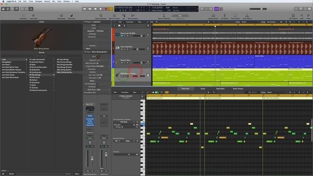Select Warm String Section in the Library list

[x=65, y=72]
